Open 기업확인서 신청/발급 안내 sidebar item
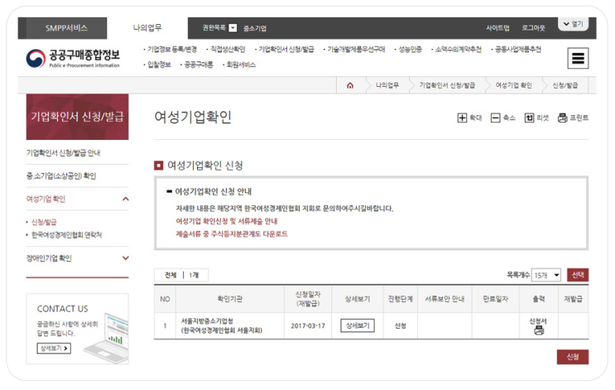This screenshot has width=615, height=390. tap(63, 152)
